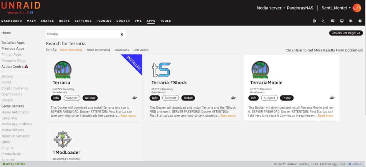The width and height of the screenshot is (366, 167).
Task: Switch to the Docker tab
Action: [123, 21]
